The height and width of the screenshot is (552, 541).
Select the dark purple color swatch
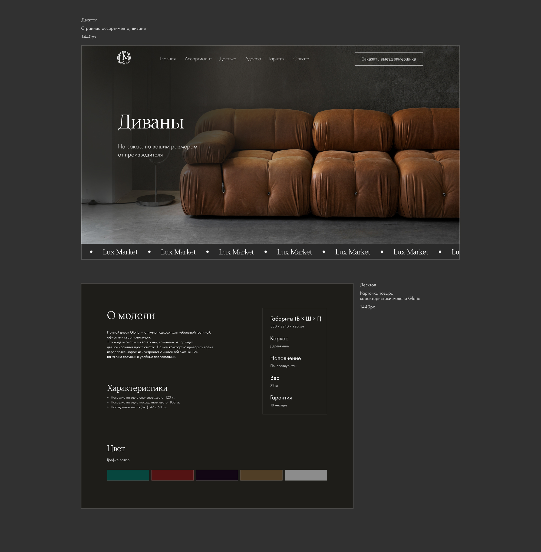click(x=217, y=475)
